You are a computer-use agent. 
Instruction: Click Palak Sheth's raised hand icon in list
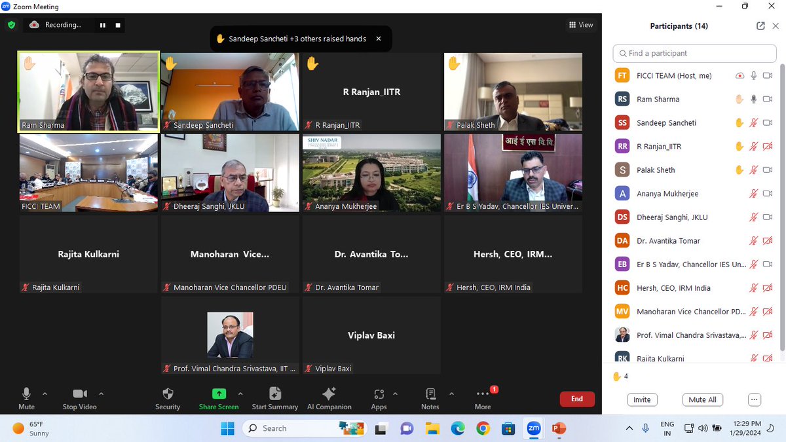(x=739, y=170)
